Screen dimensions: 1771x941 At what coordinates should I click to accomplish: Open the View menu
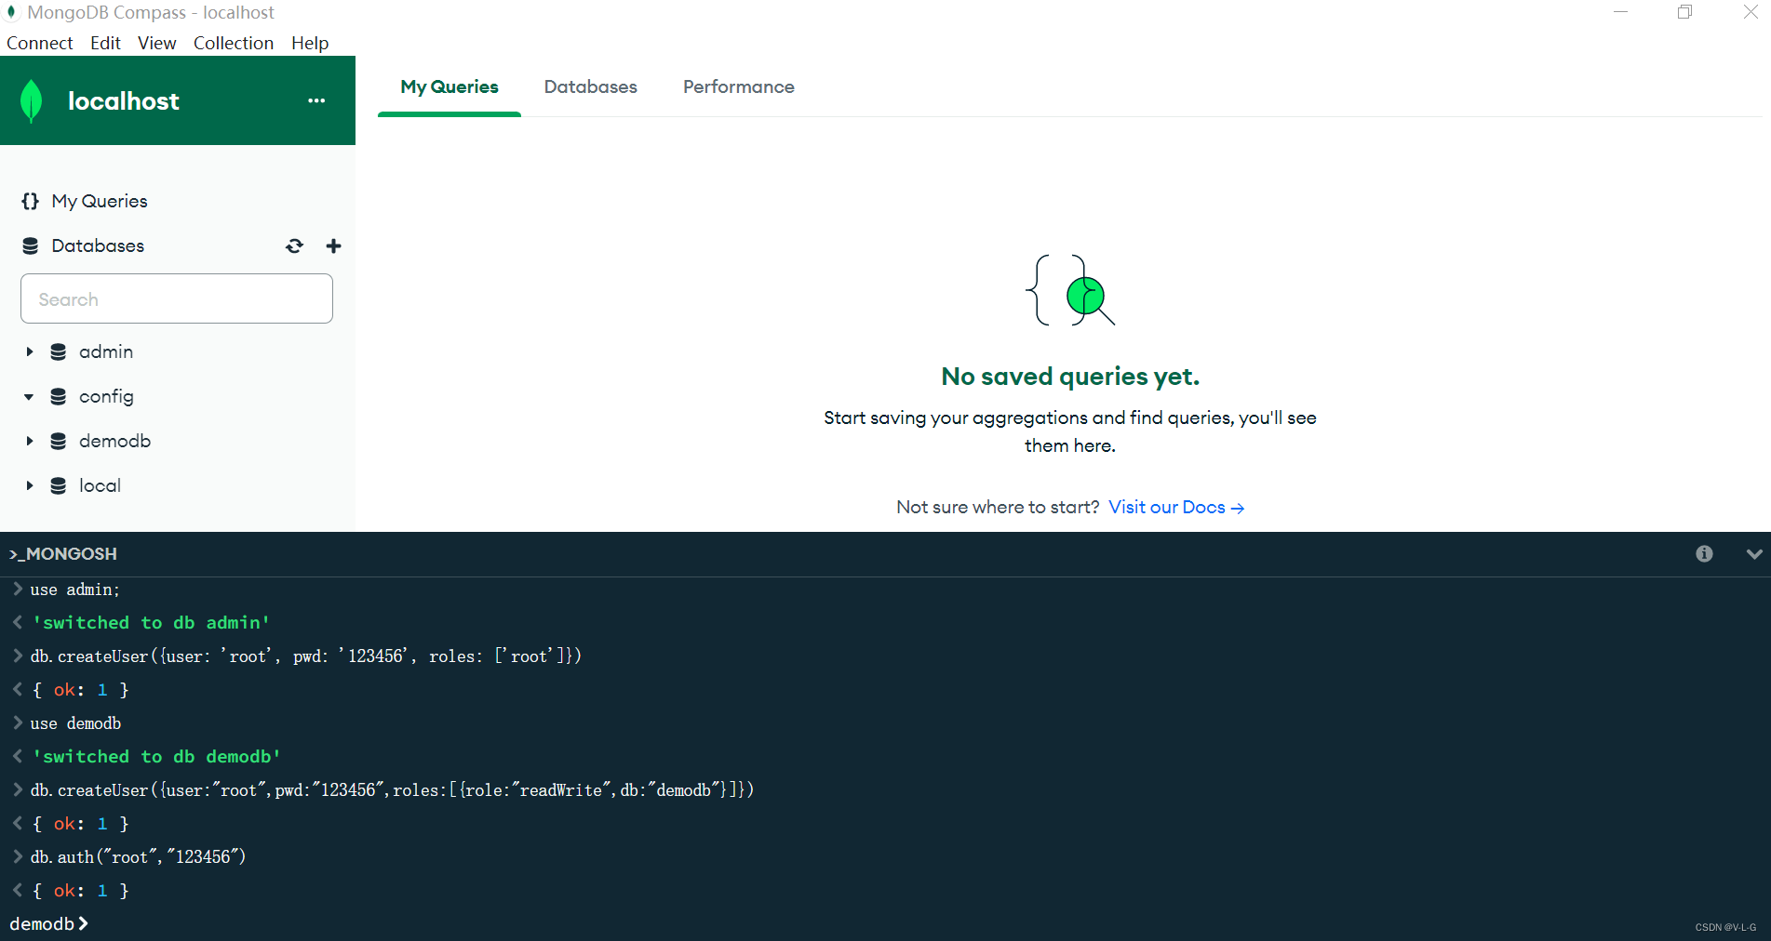(156, 43)
